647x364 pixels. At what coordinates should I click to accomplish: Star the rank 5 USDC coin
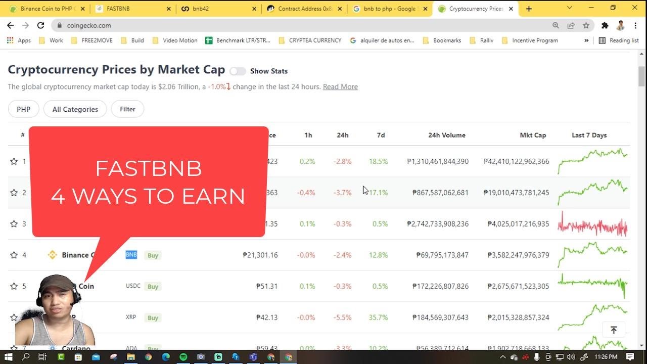point(14,286)
